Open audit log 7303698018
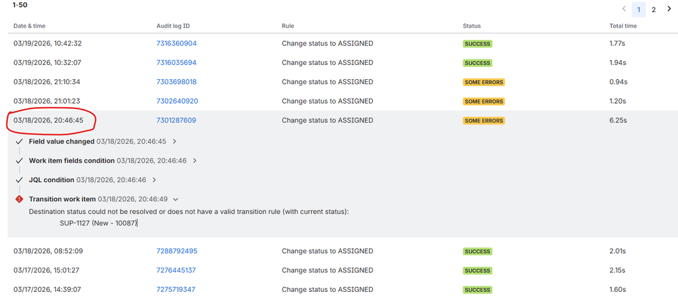Viewport: 678px width, 300px height. (177, 82)
